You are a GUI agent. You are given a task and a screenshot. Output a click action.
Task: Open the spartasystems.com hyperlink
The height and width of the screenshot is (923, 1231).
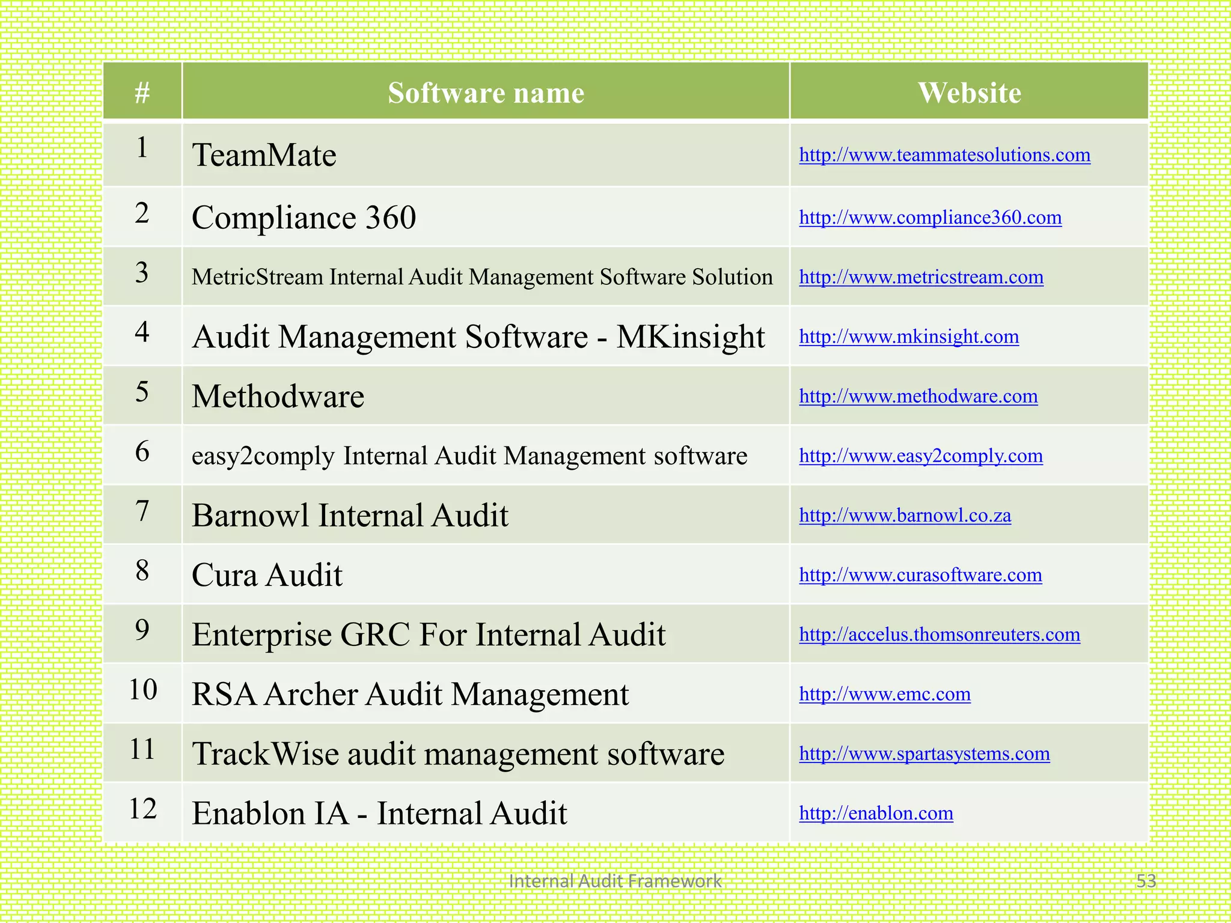[924, 754]
